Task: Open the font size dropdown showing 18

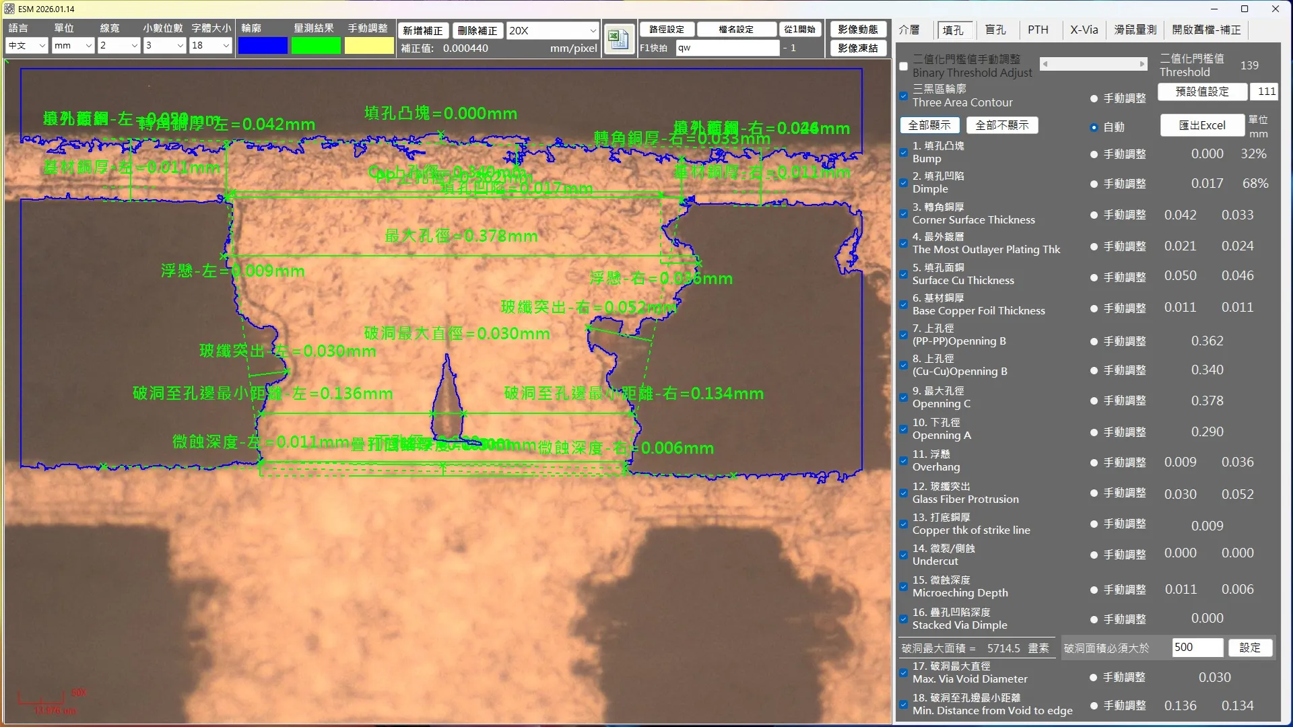Action: [210, 45]
